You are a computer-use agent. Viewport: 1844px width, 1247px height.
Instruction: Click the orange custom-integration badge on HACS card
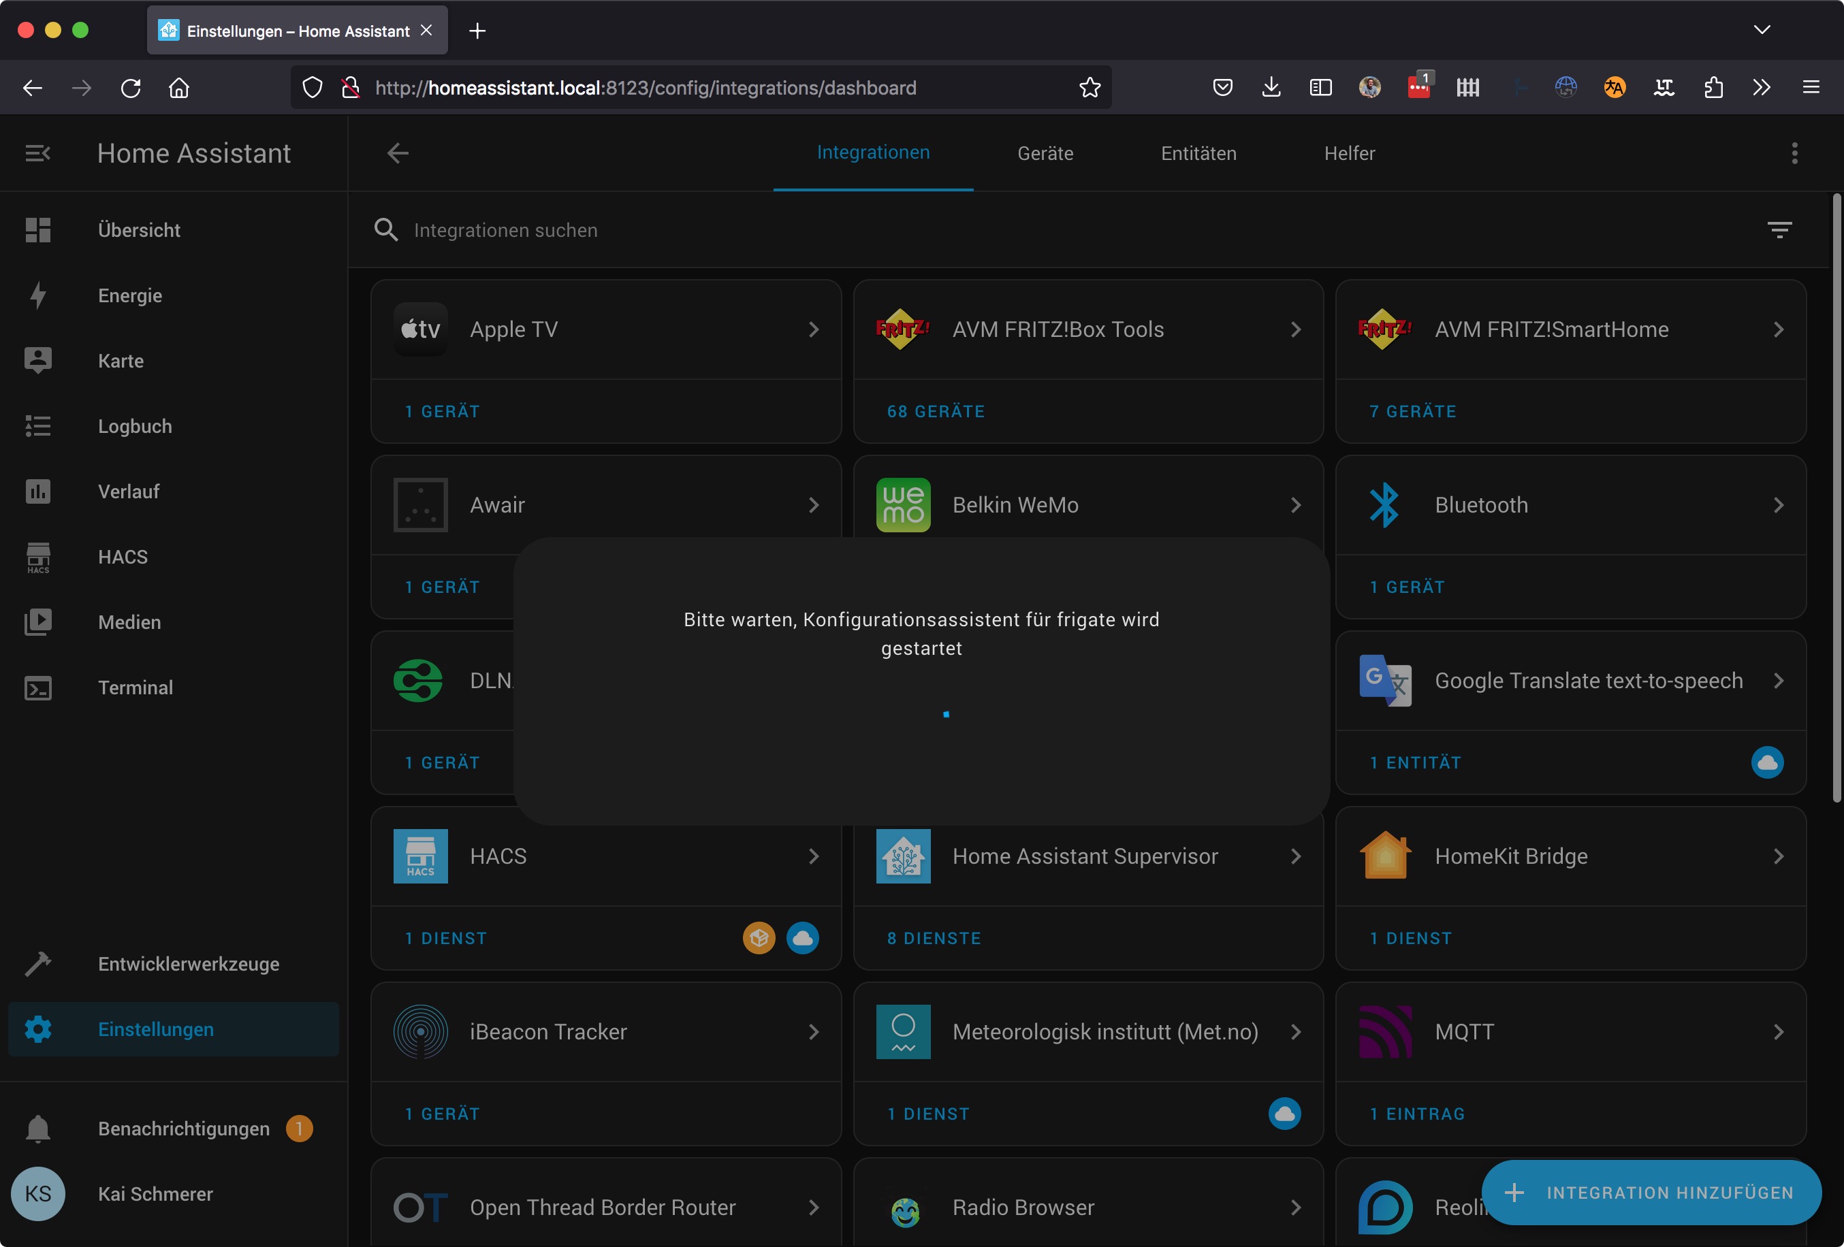coord(759,939)
